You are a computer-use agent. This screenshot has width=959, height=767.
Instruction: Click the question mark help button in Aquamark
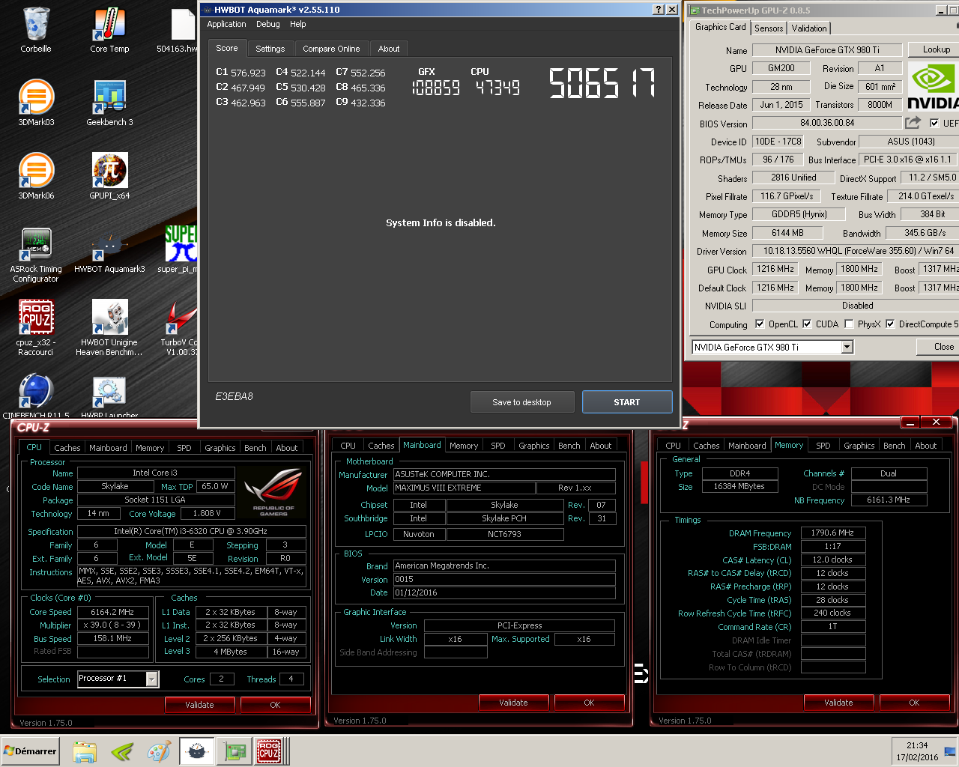click(658, 10)
